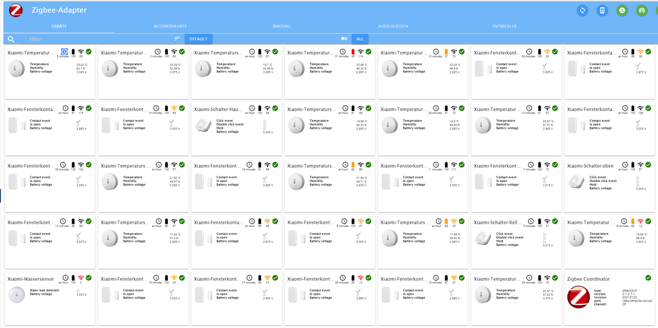Click battery icon on Xiaomi-Schalter-Kell card
Screen dimensions: 658x328
pyautogui.click(x=540, y=221)
